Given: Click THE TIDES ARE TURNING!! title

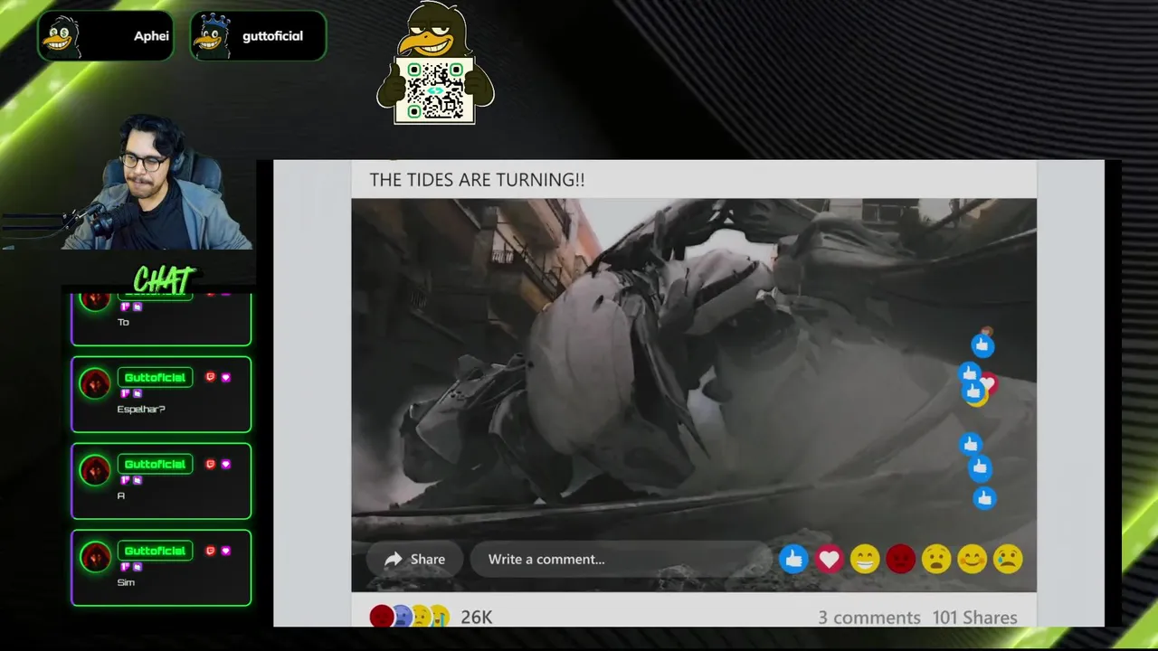Looking at the screenshot, I should click(477, 180).
